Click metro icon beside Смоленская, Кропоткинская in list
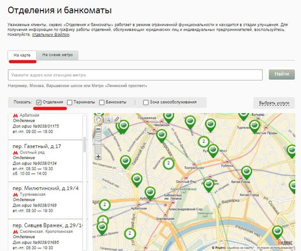The width and height of the screenshot is (301, 251). [x=16, y=231]
